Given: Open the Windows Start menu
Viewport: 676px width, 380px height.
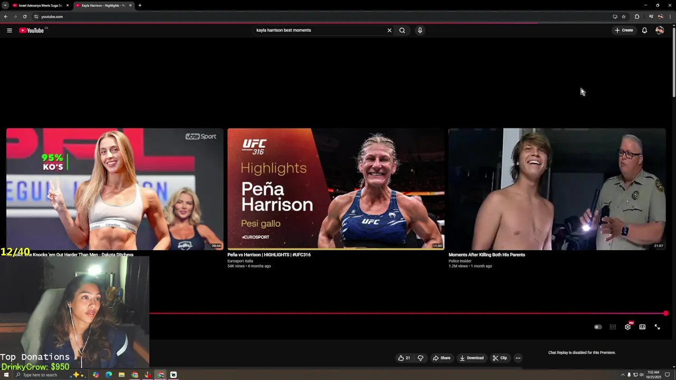Looking at the screenshot, I should [6, 375].
